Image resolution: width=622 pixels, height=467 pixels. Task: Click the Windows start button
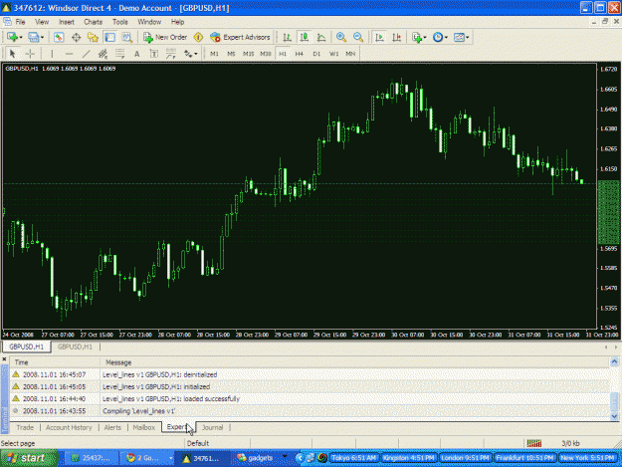pyautogui.click(x=28, y=458)
